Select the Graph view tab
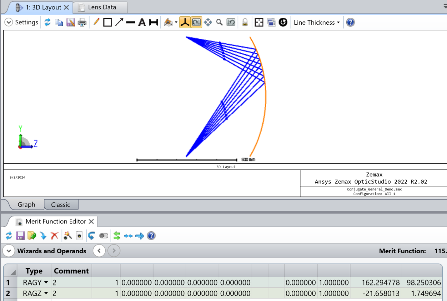The image size is (447, 301). pos(27,205)
